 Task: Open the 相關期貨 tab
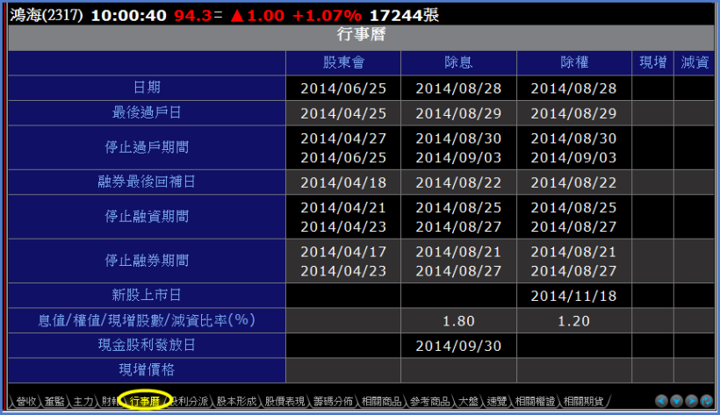click(583, 401)
